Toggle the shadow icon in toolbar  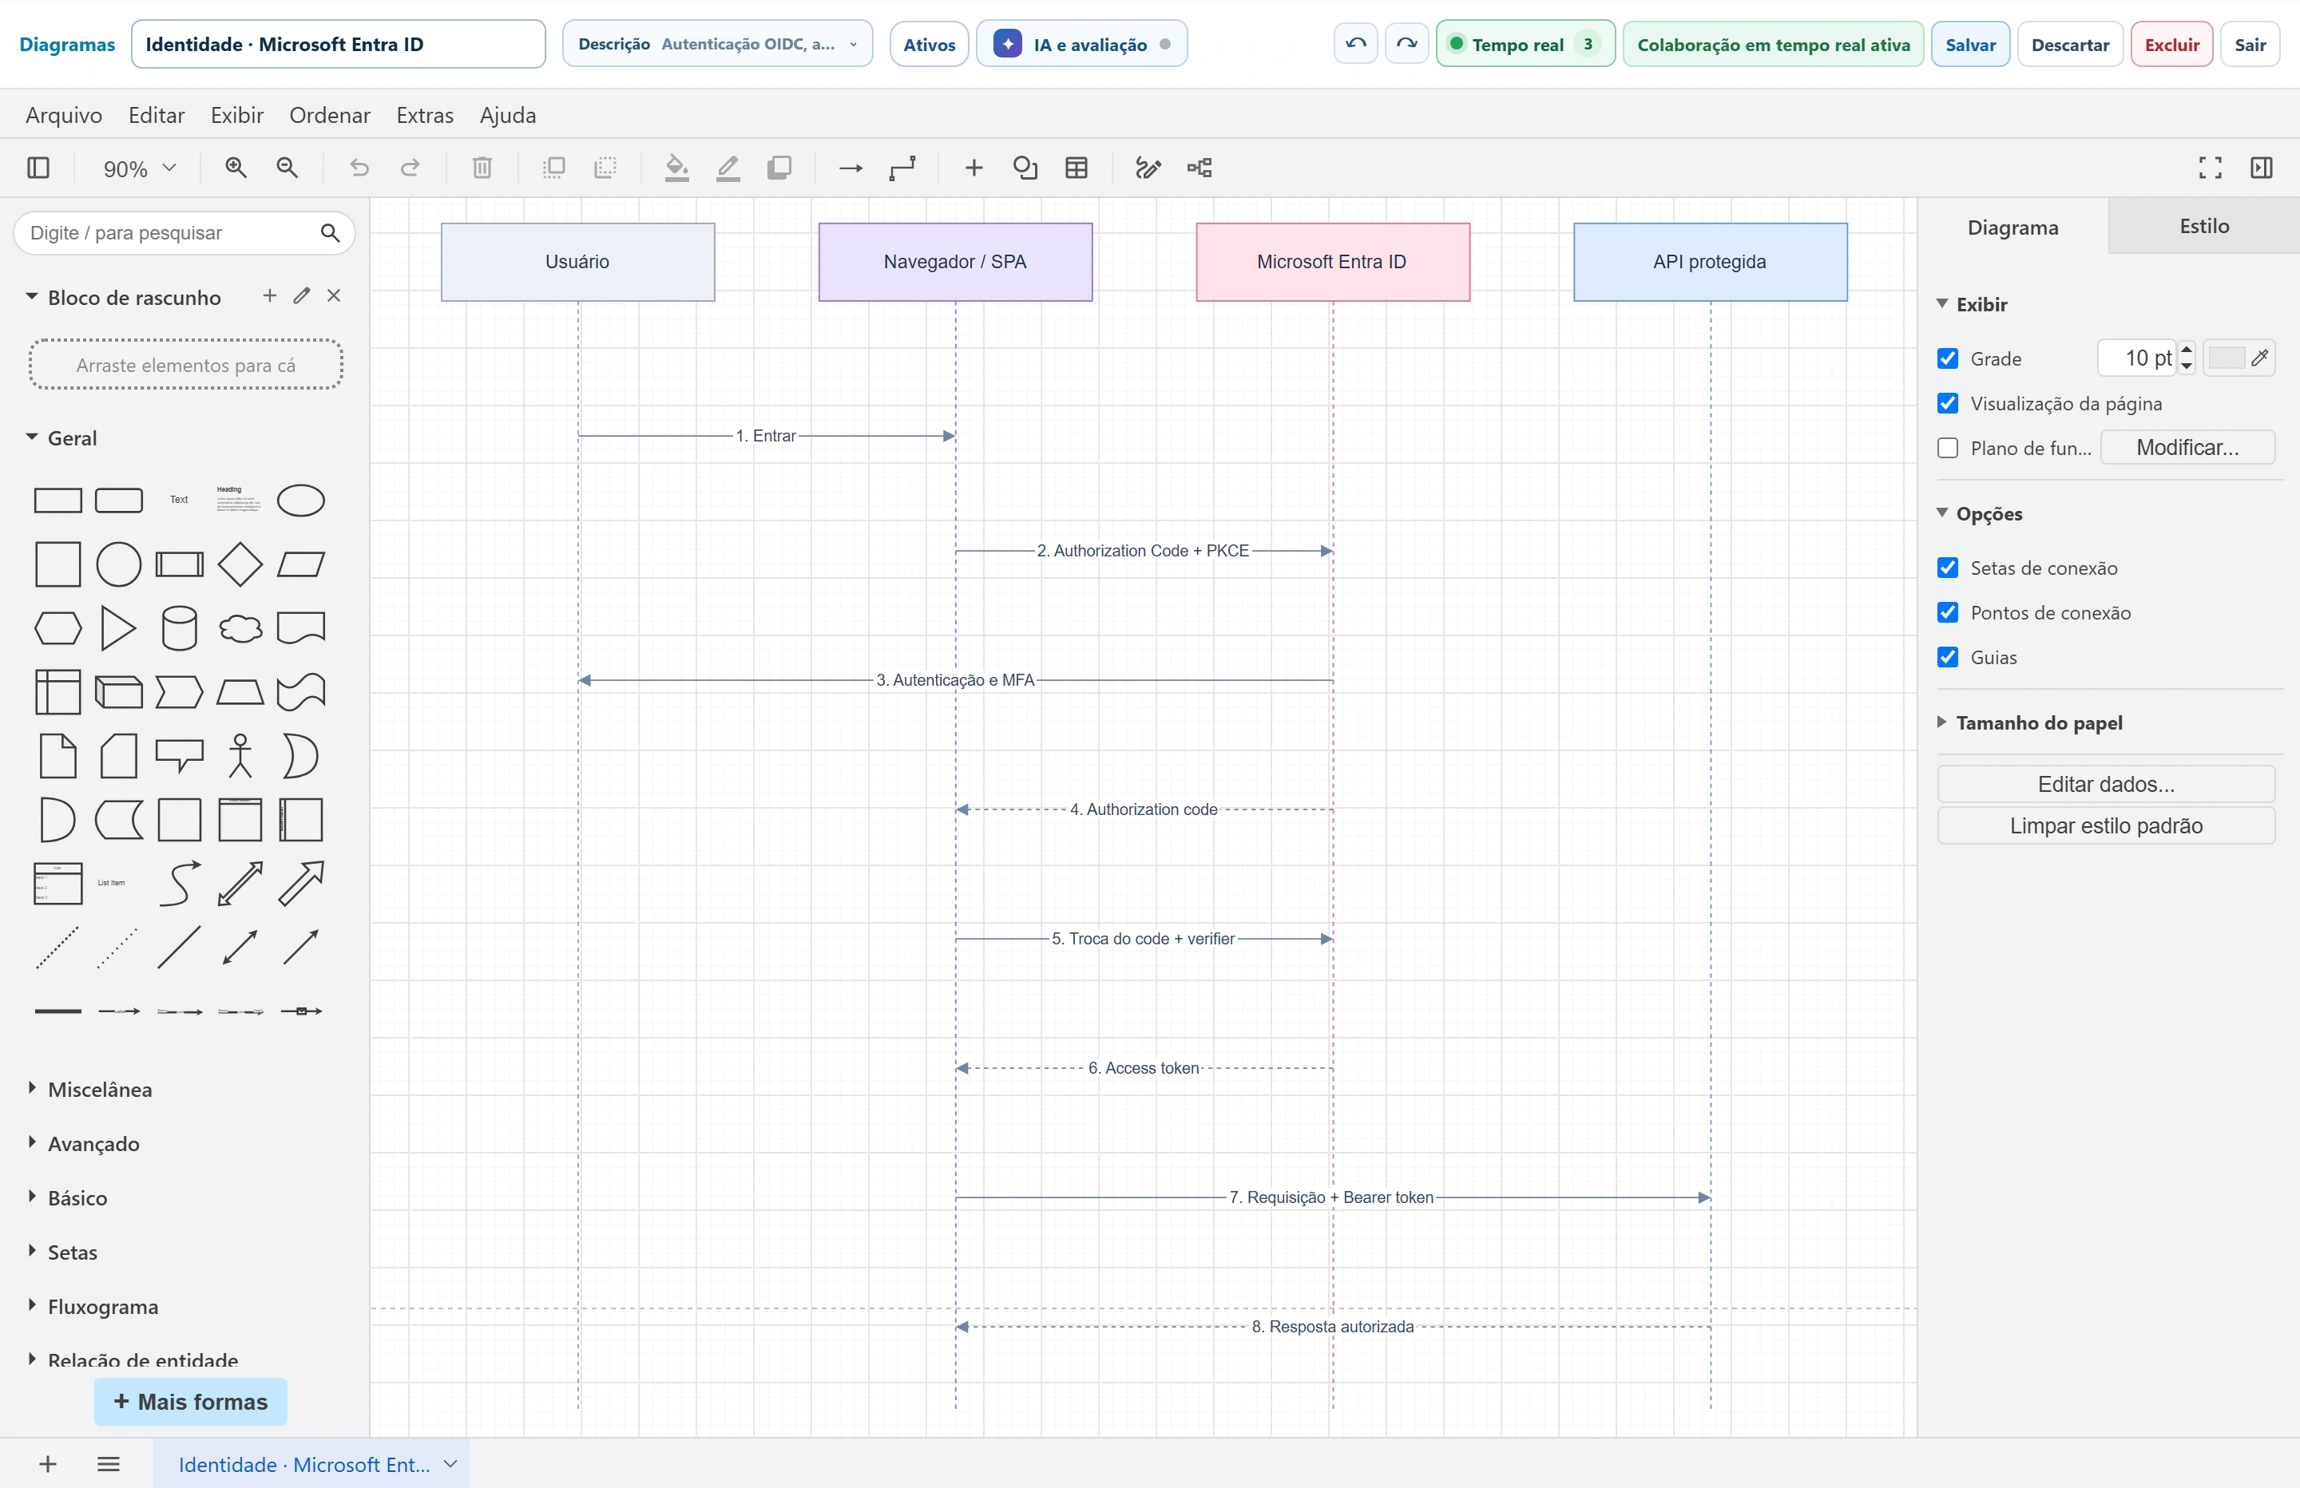tap(779, 168)
